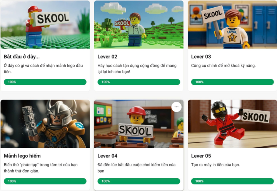Click the Lever 05 course title
The height and width of the screenshot is (191, 277).
pos(201,156)
